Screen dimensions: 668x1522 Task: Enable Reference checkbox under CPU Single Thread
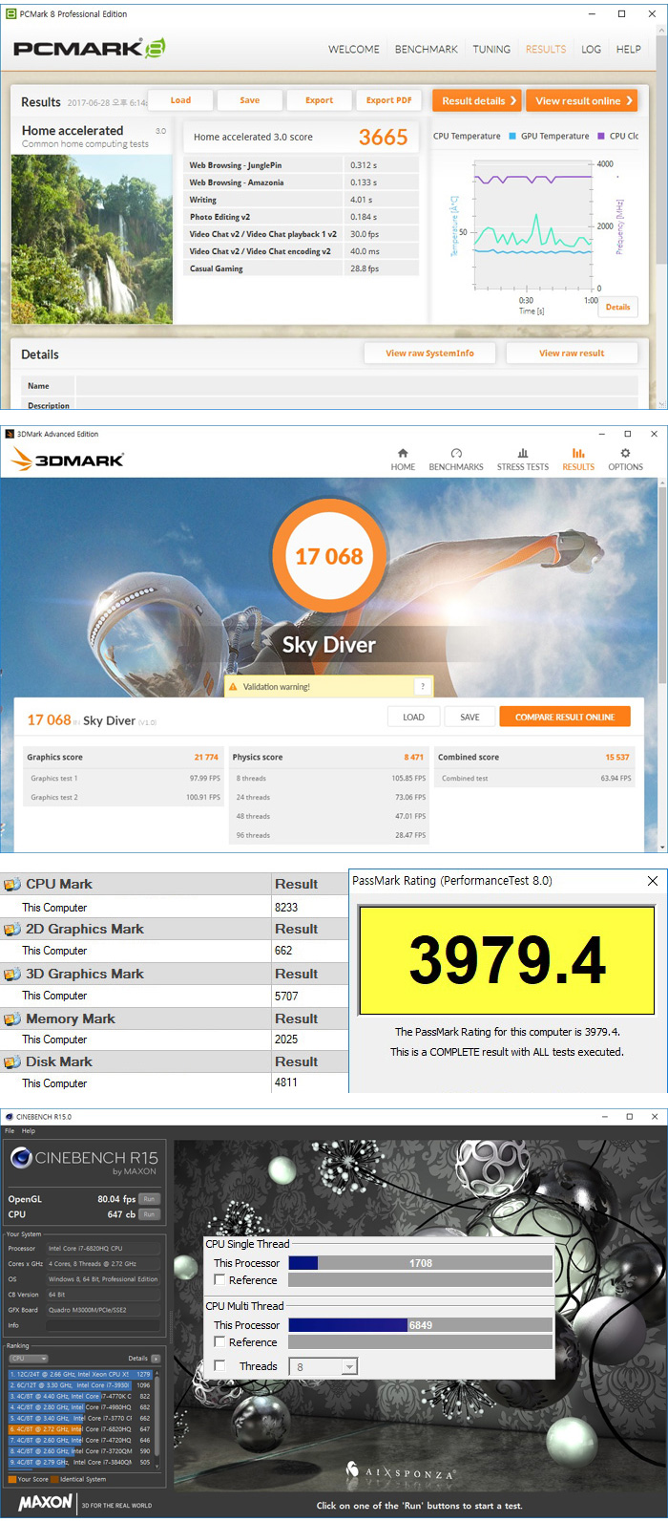pyautogui.click(x=219, y=1279)
